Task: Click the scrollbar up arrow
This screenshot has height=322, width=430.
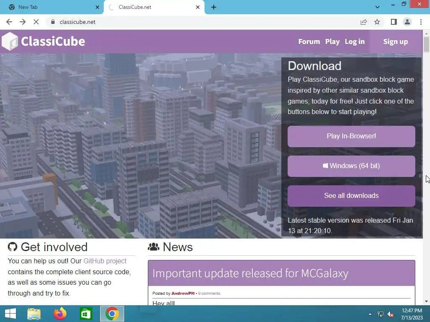Action: (426, 33)
